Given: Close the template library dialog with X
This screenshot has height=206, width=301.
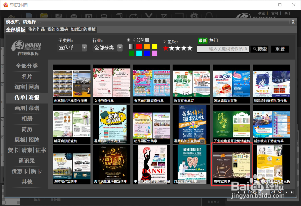Looking at the screenshot, I should tap(293, 22).
